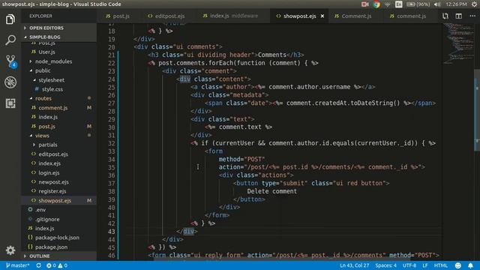Screen dimensions: 480x270
Task: Switch to the post.js tab
Action: (118, 16)
